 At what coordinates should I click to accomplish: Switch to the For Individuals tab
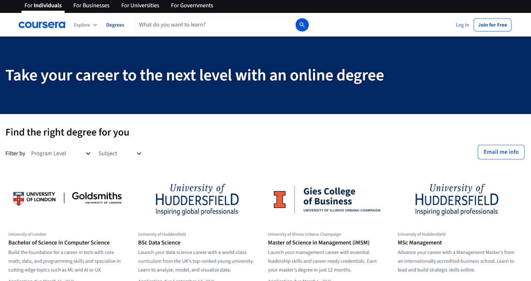click(43, 6)
